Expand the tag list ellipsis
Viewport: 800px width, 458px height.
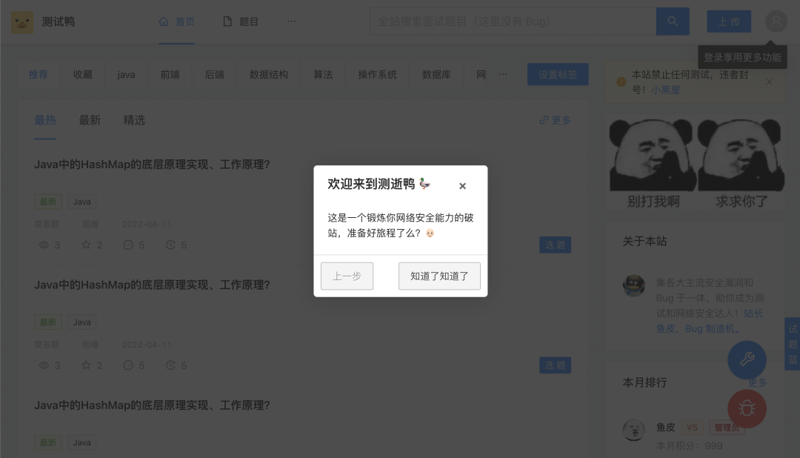click(x=503, y=74)
